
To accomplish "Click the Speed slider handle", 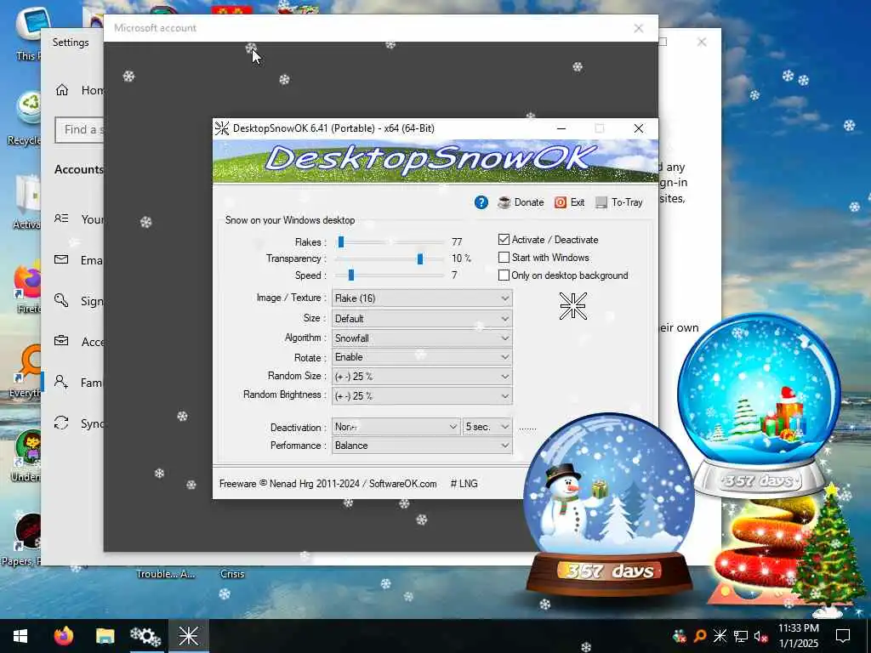I will click(351, 275).
